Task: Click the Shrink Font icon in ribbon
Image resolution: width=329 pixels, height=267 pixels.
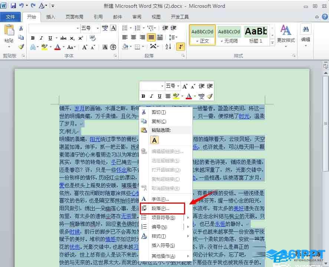Action: (93, 47)
